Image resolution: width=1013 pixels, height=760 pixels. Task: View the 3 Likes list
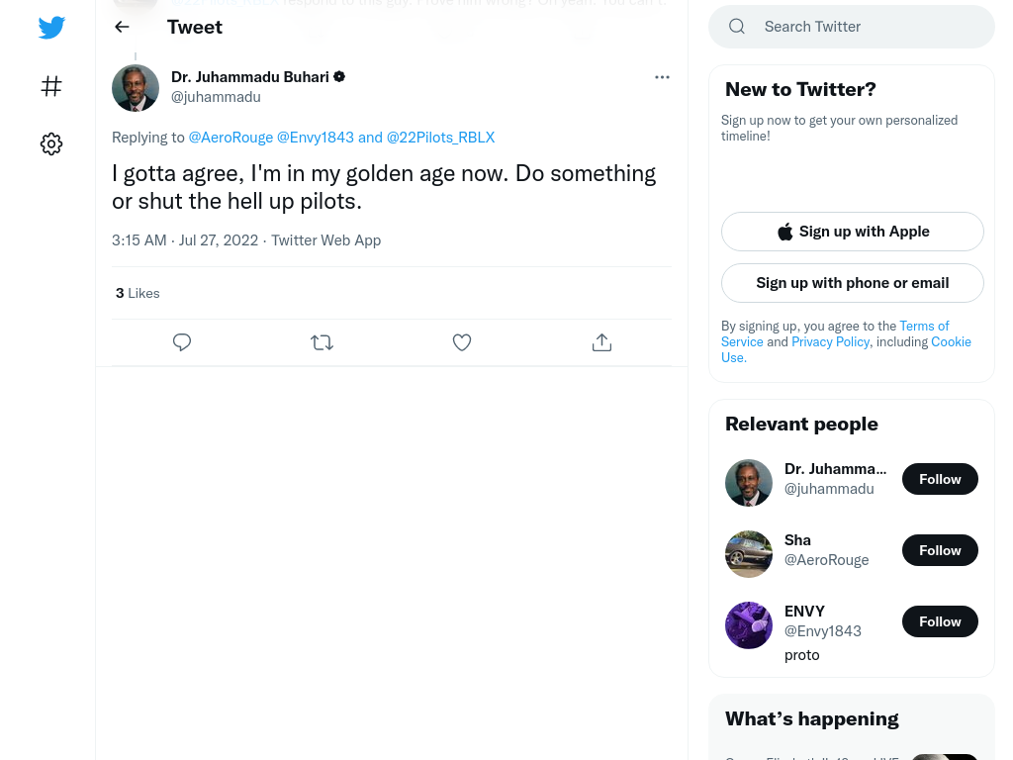[x=138, y=293]
